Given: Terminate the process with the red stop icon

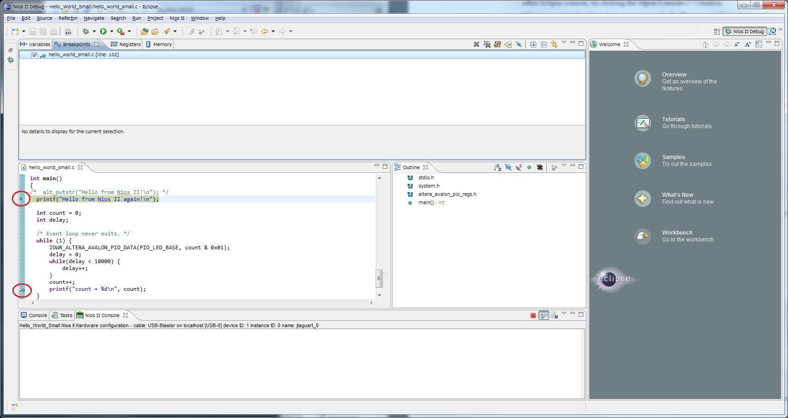Looking at the screenshot, I should (533, 315).
